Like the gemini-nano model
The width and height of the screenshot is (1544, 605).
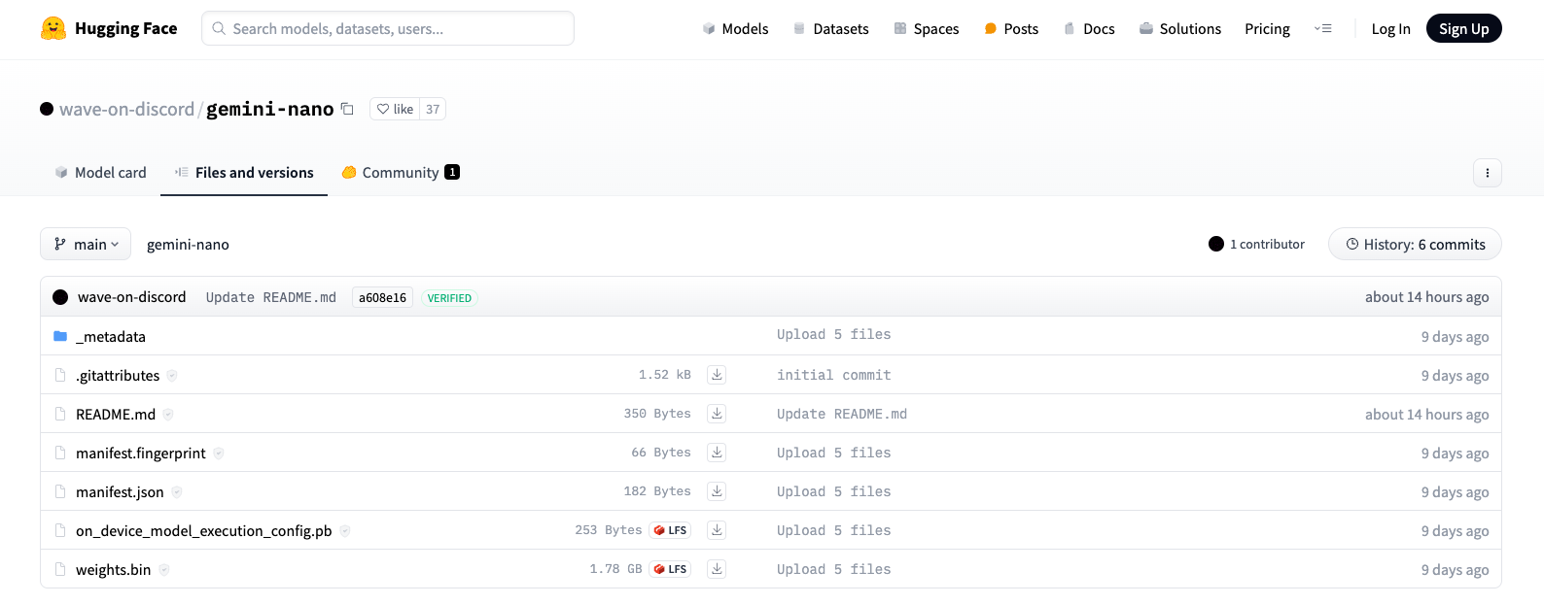(395, 109)
